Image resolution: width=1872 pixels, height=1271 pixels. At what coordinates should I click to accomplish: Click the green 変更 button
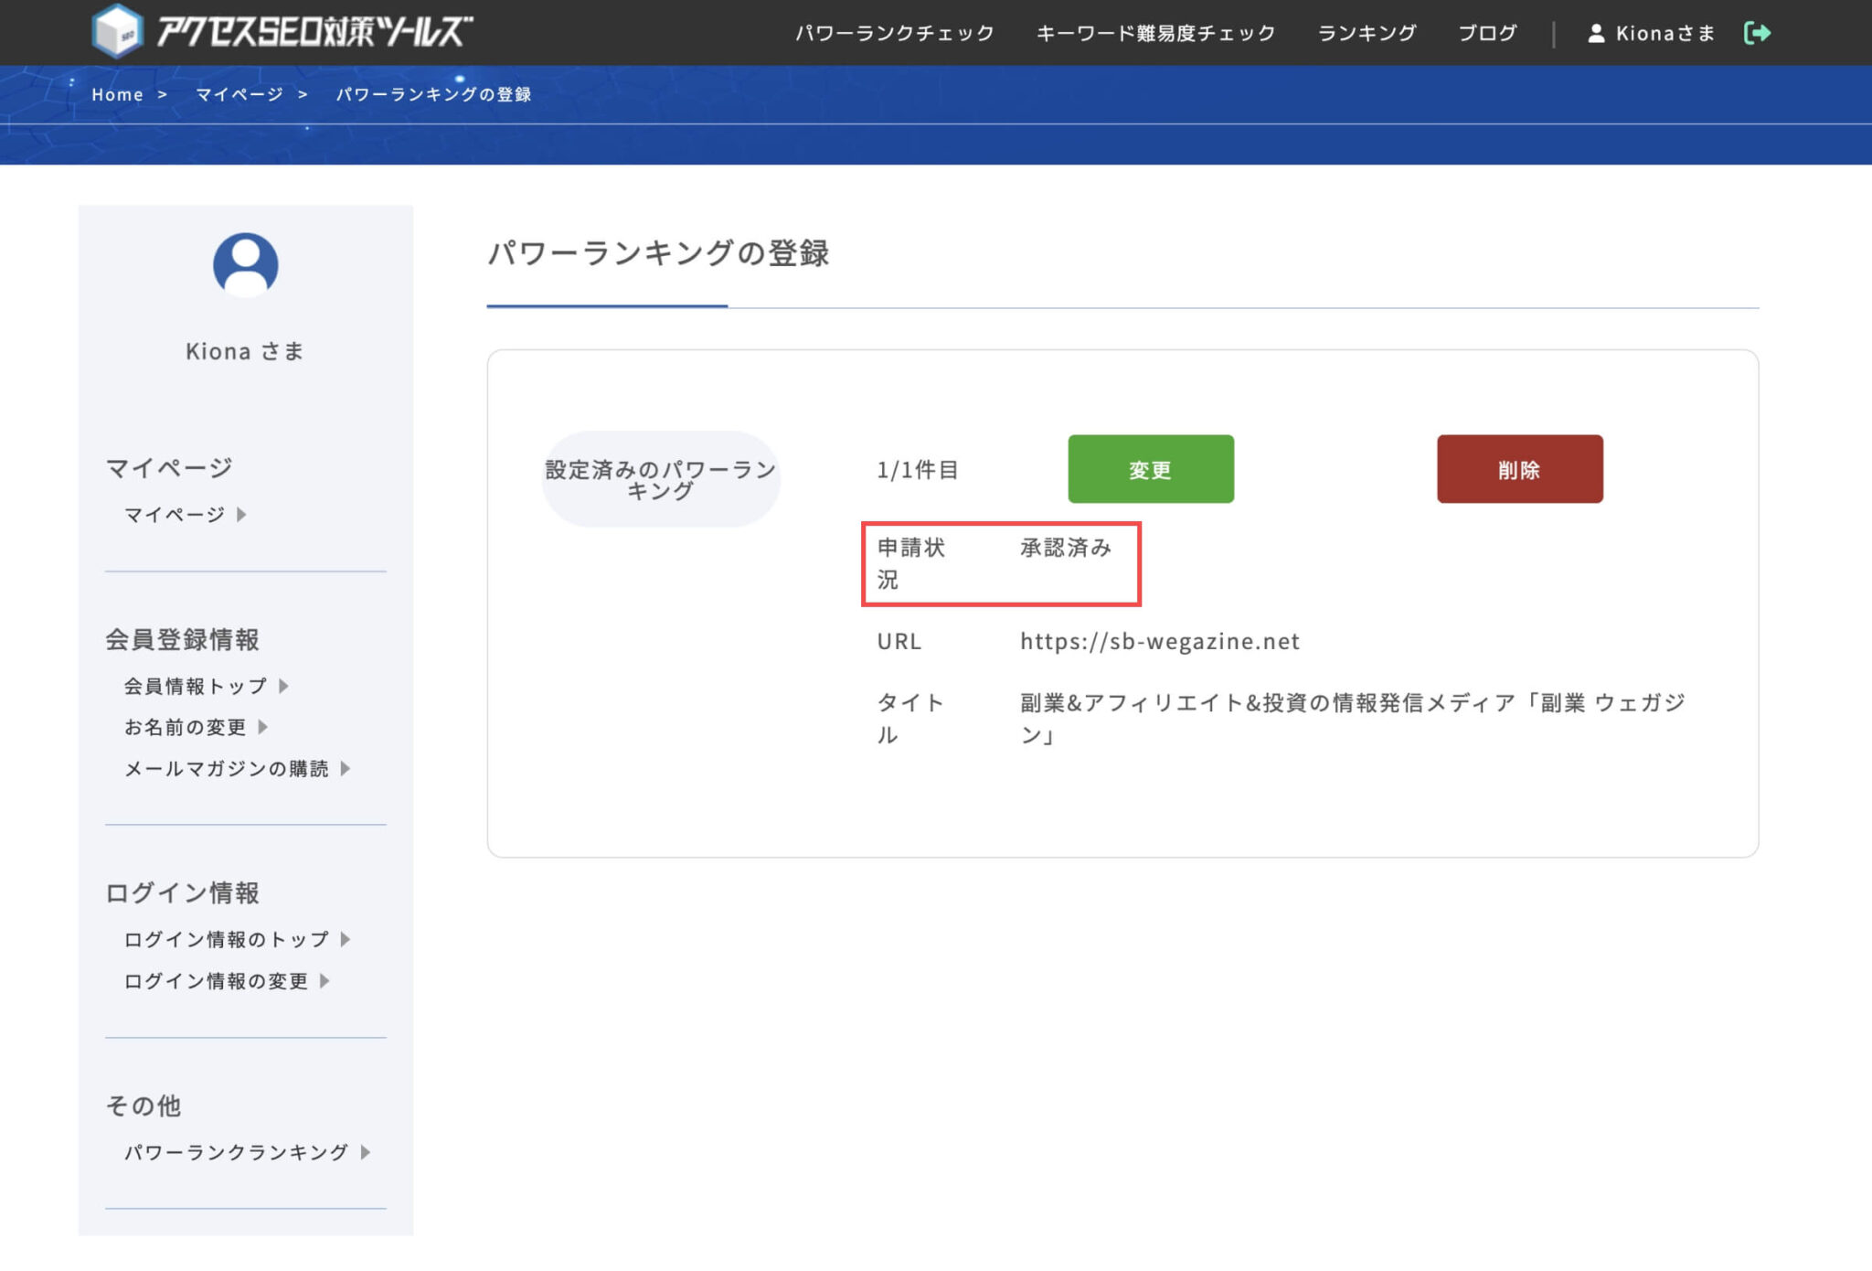1150,468
